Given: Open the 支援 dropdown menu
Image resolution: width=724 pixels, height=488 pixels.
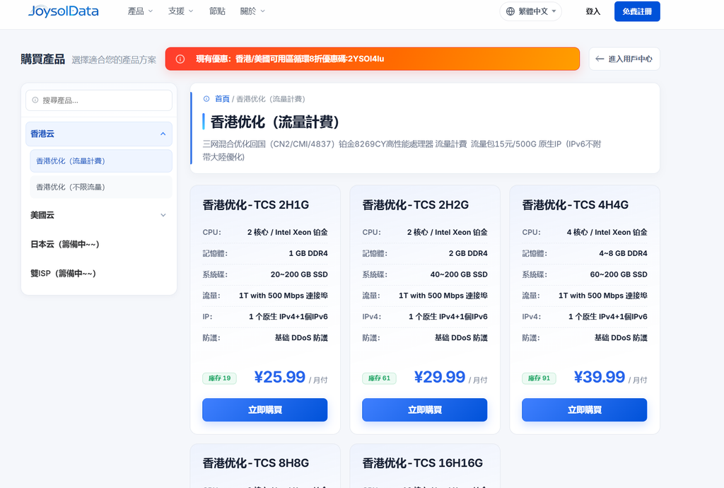Looking at the screenshot, I should coord(180,11).
